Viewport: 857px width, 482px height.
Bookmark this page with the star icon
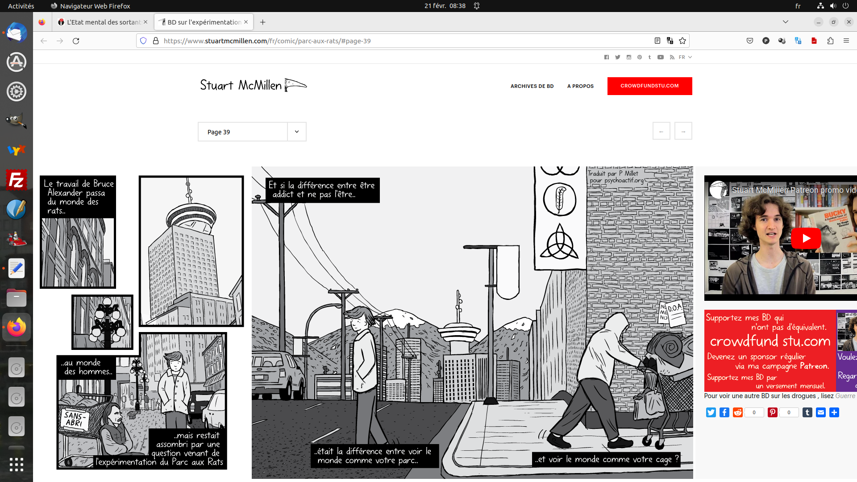(682, 41)
